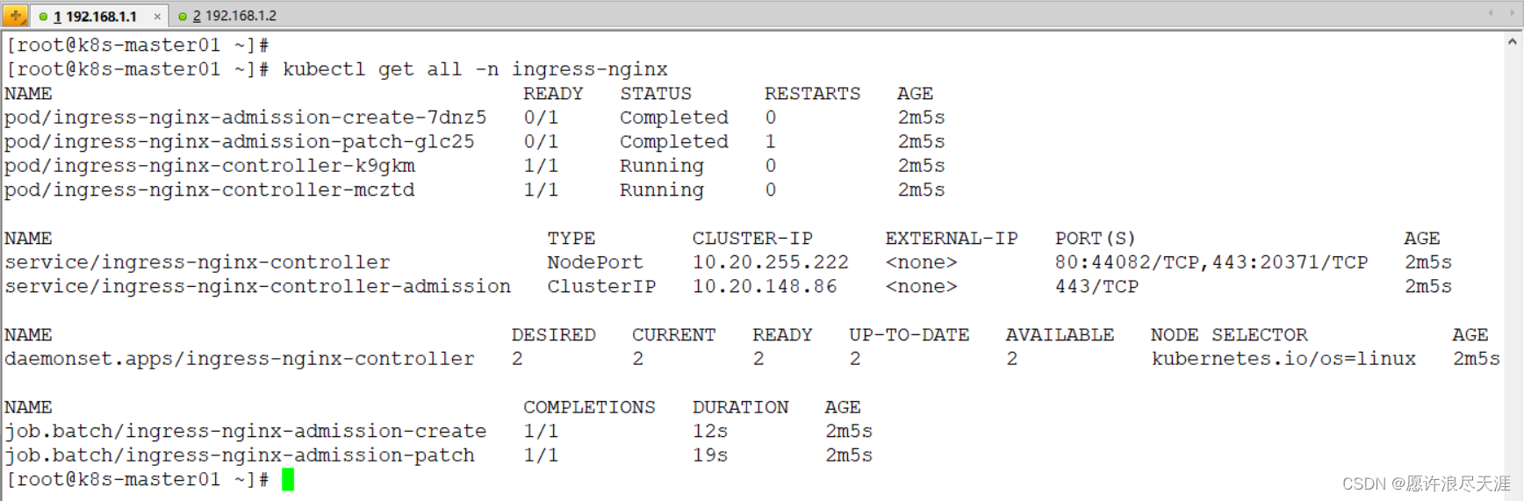The image size is (1524, 501).
Task: Click kubernetes.io/os=linux node selector text
Action: 1283,359
